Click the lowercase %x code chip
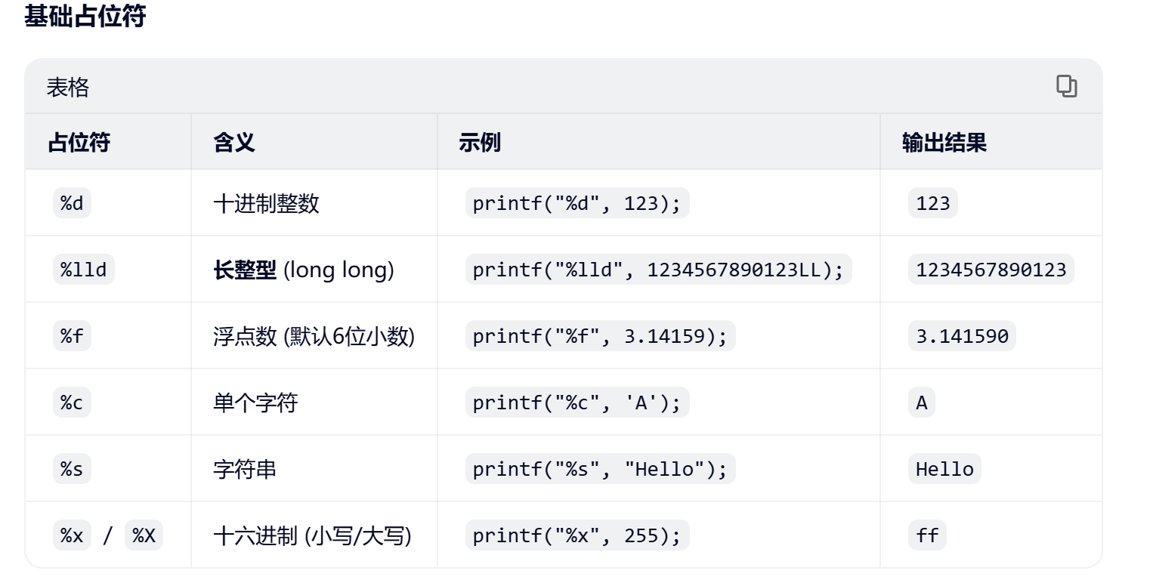 [x=72, y=535]
